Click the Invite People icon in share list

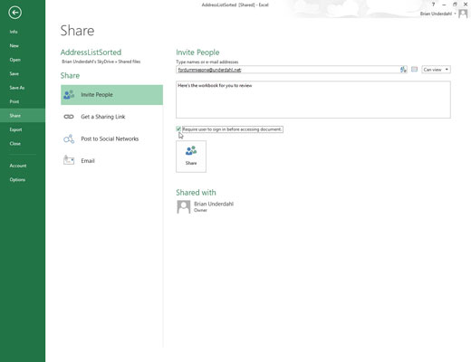coord(69,95)
